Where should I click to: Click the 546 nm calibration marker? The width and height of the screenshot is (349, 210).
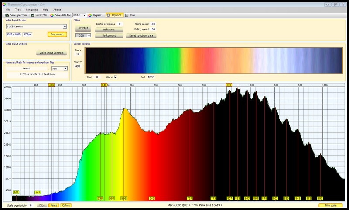pyautogui.click(x=104, y=85)
